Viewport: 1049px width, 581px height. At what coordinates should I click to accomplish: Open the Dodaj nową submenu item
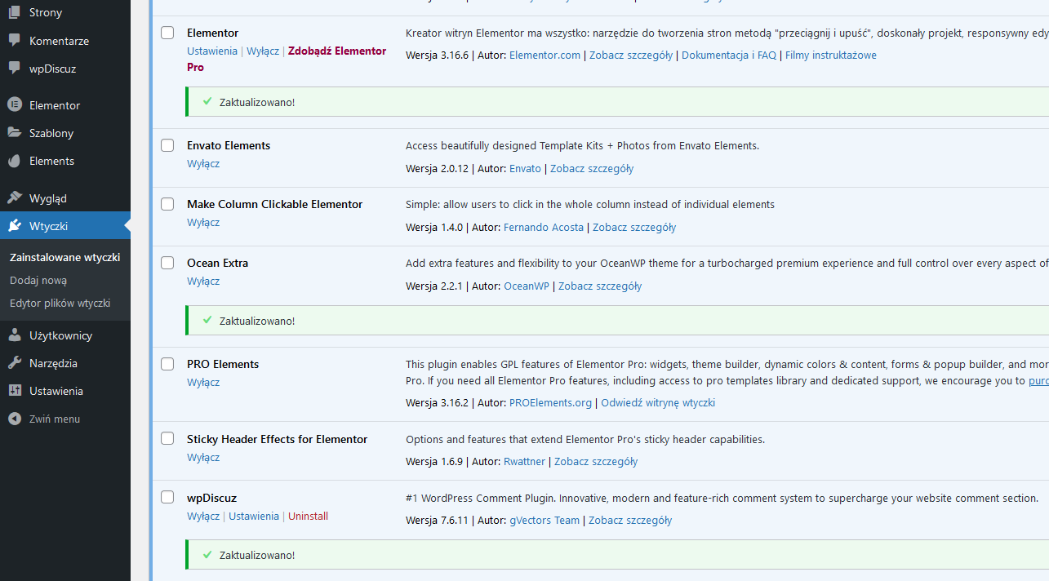coord(38,280)
